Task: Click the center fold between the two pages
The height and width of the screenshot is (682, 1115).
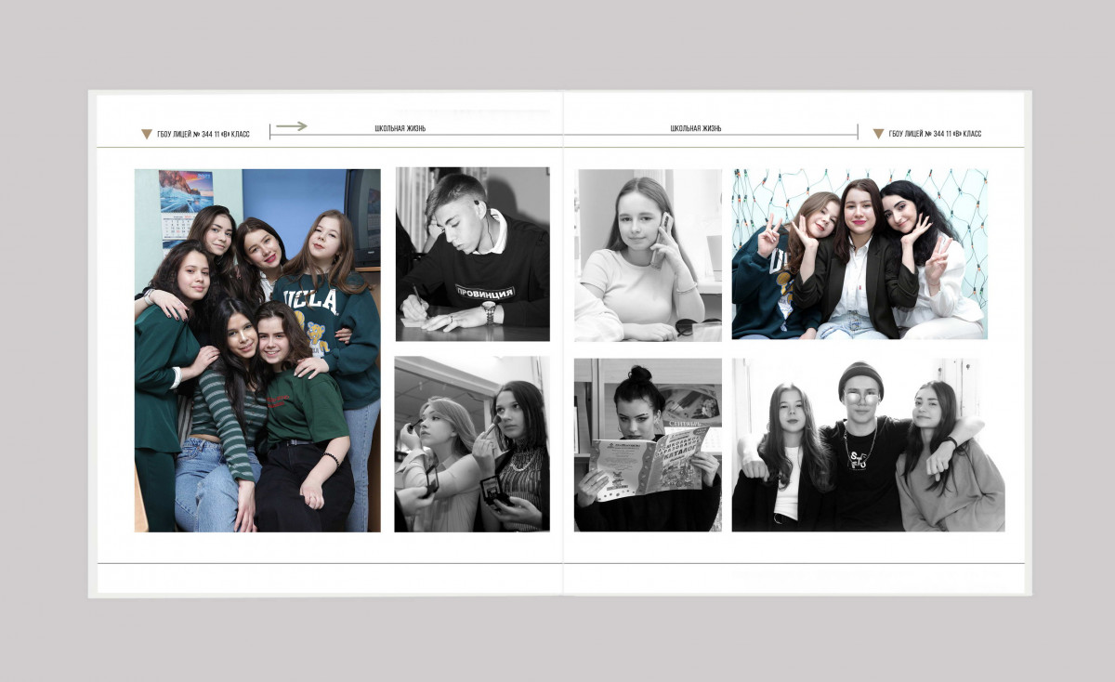Action: tap(562, 344)
